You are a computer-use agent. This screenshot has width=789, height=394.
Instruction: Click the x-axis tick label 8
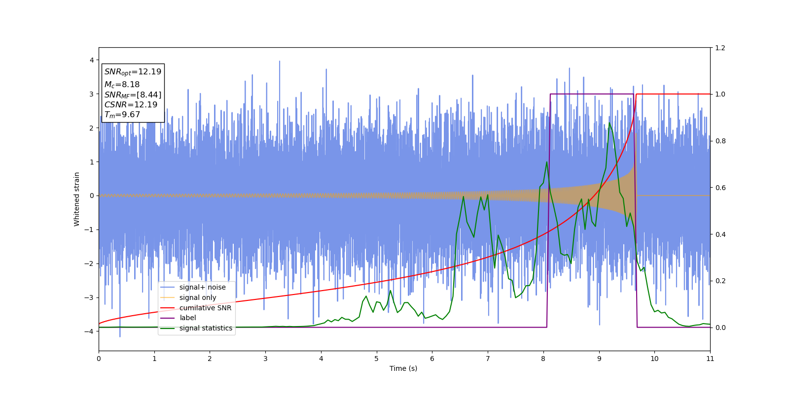[543, 359]
